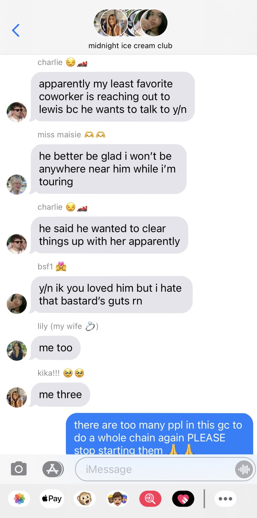Select the "me too" message from lily
This screenshot has width=257, height=518.
(55, 348)
